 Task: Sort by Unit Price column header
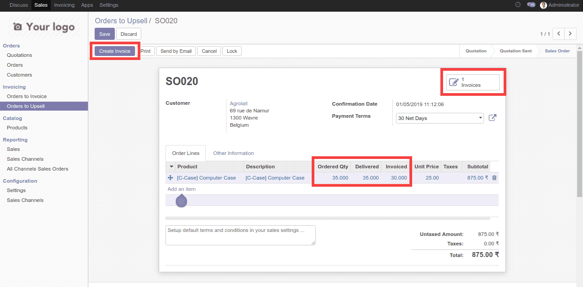pyautogui.click(x=426, y=167)
